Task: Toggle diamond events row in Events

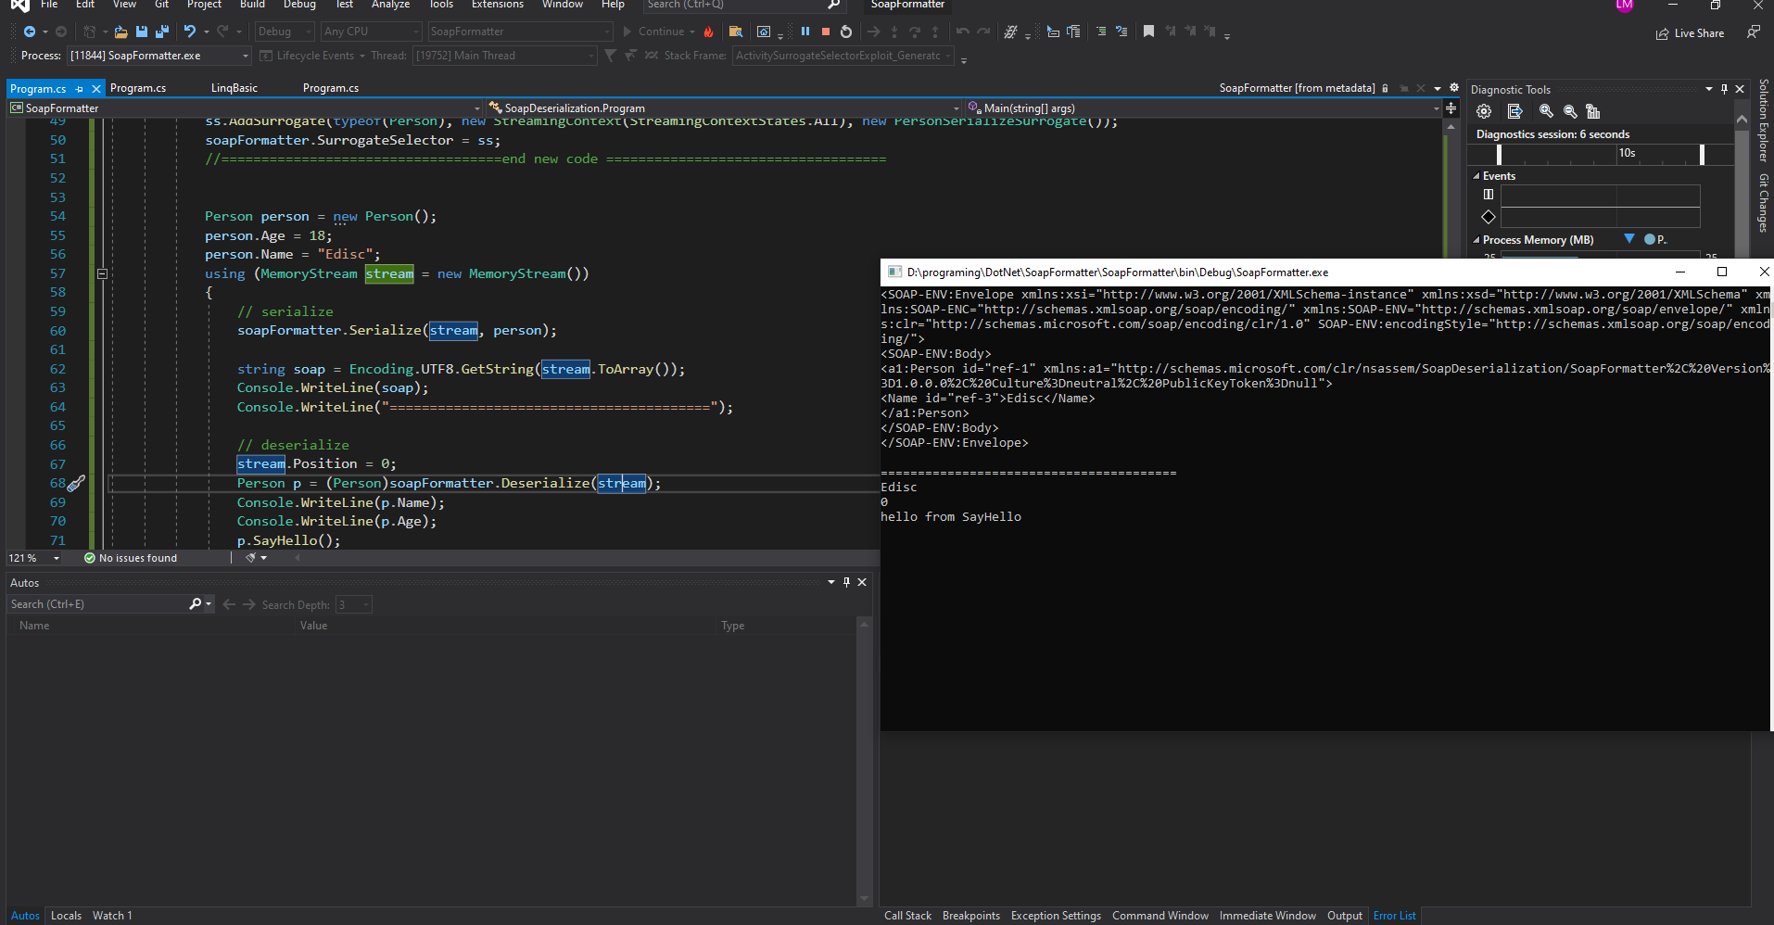Action: point(1489,217)
